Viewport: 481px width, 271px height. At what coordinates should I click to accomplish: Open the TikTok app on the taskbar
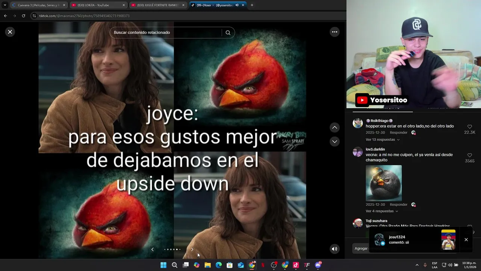pos(296,265)
